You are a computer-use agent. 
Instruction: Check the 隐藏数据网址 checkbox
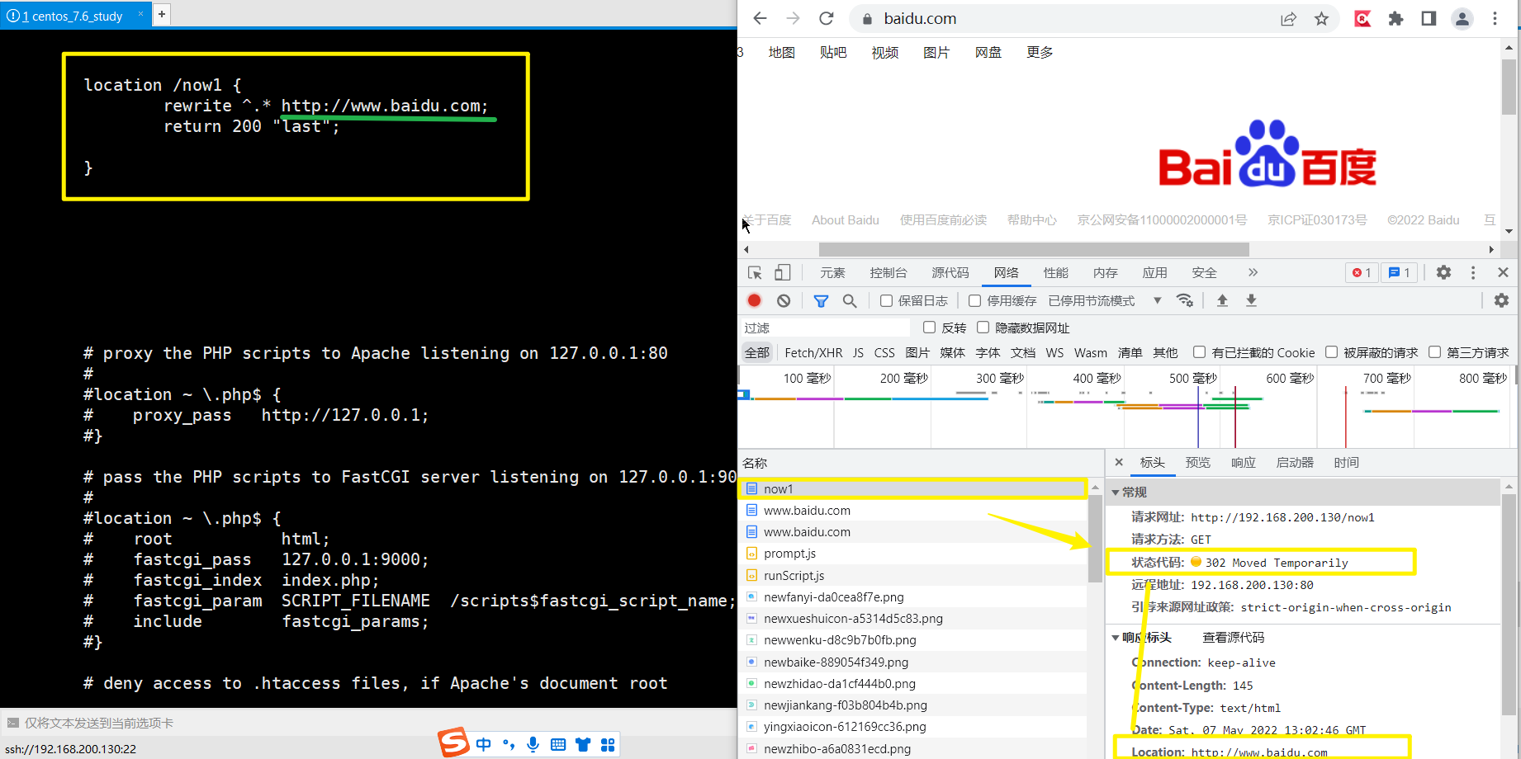(x=983, y=328)
